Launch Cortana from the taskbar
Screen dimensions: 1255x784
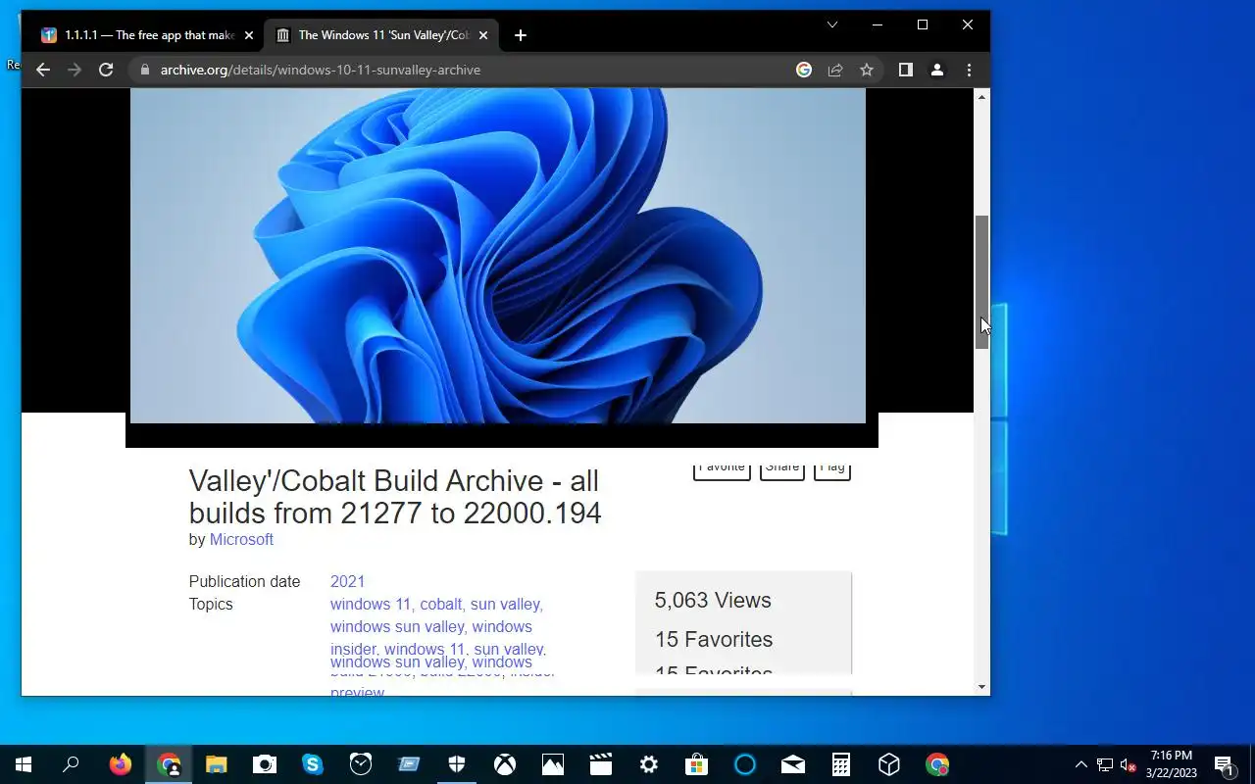click(x=745, y=764)
